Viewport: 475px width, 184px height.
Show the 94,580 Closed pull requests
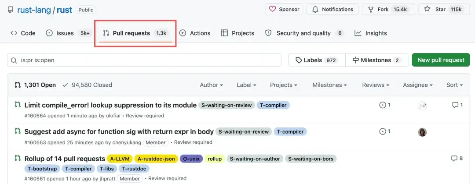click(87, 85)
